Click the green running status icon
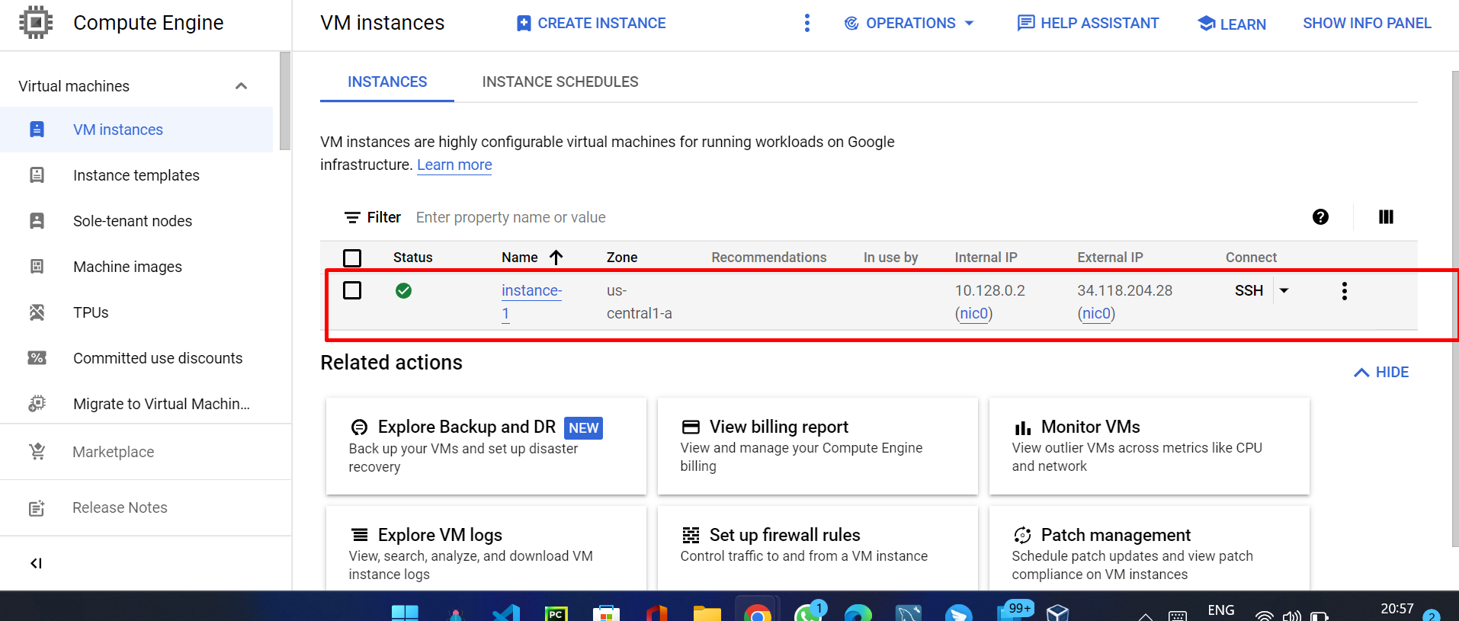Viewport: 1459px width, 621px height. click(x=403, y=290)
